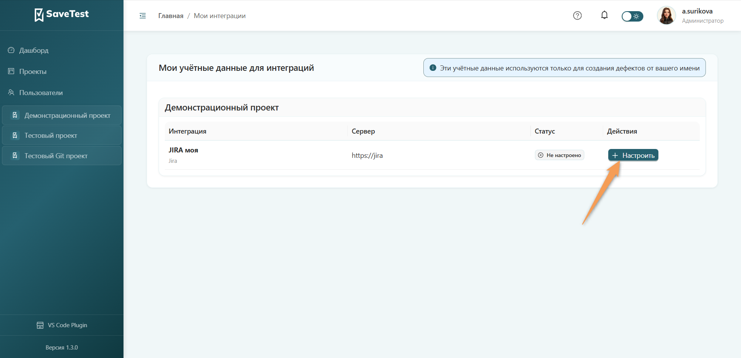Image resolution: width=741 pixels, height=358 pixels.
Task: Toggle the light/dark theme switch
Action: click(x=632, y=16)
